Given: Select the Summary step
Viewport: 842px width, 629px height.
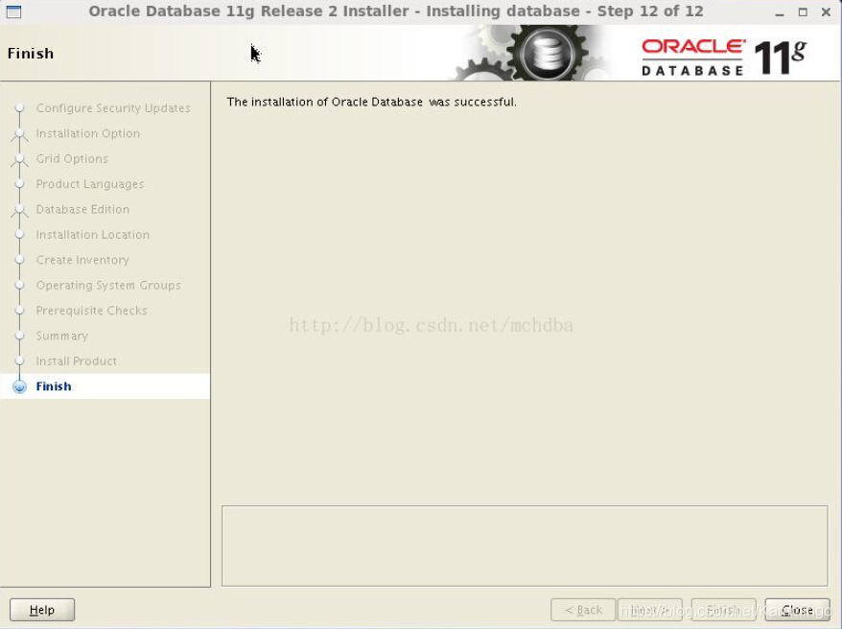Looking at the screenshot, I should 61,336.
